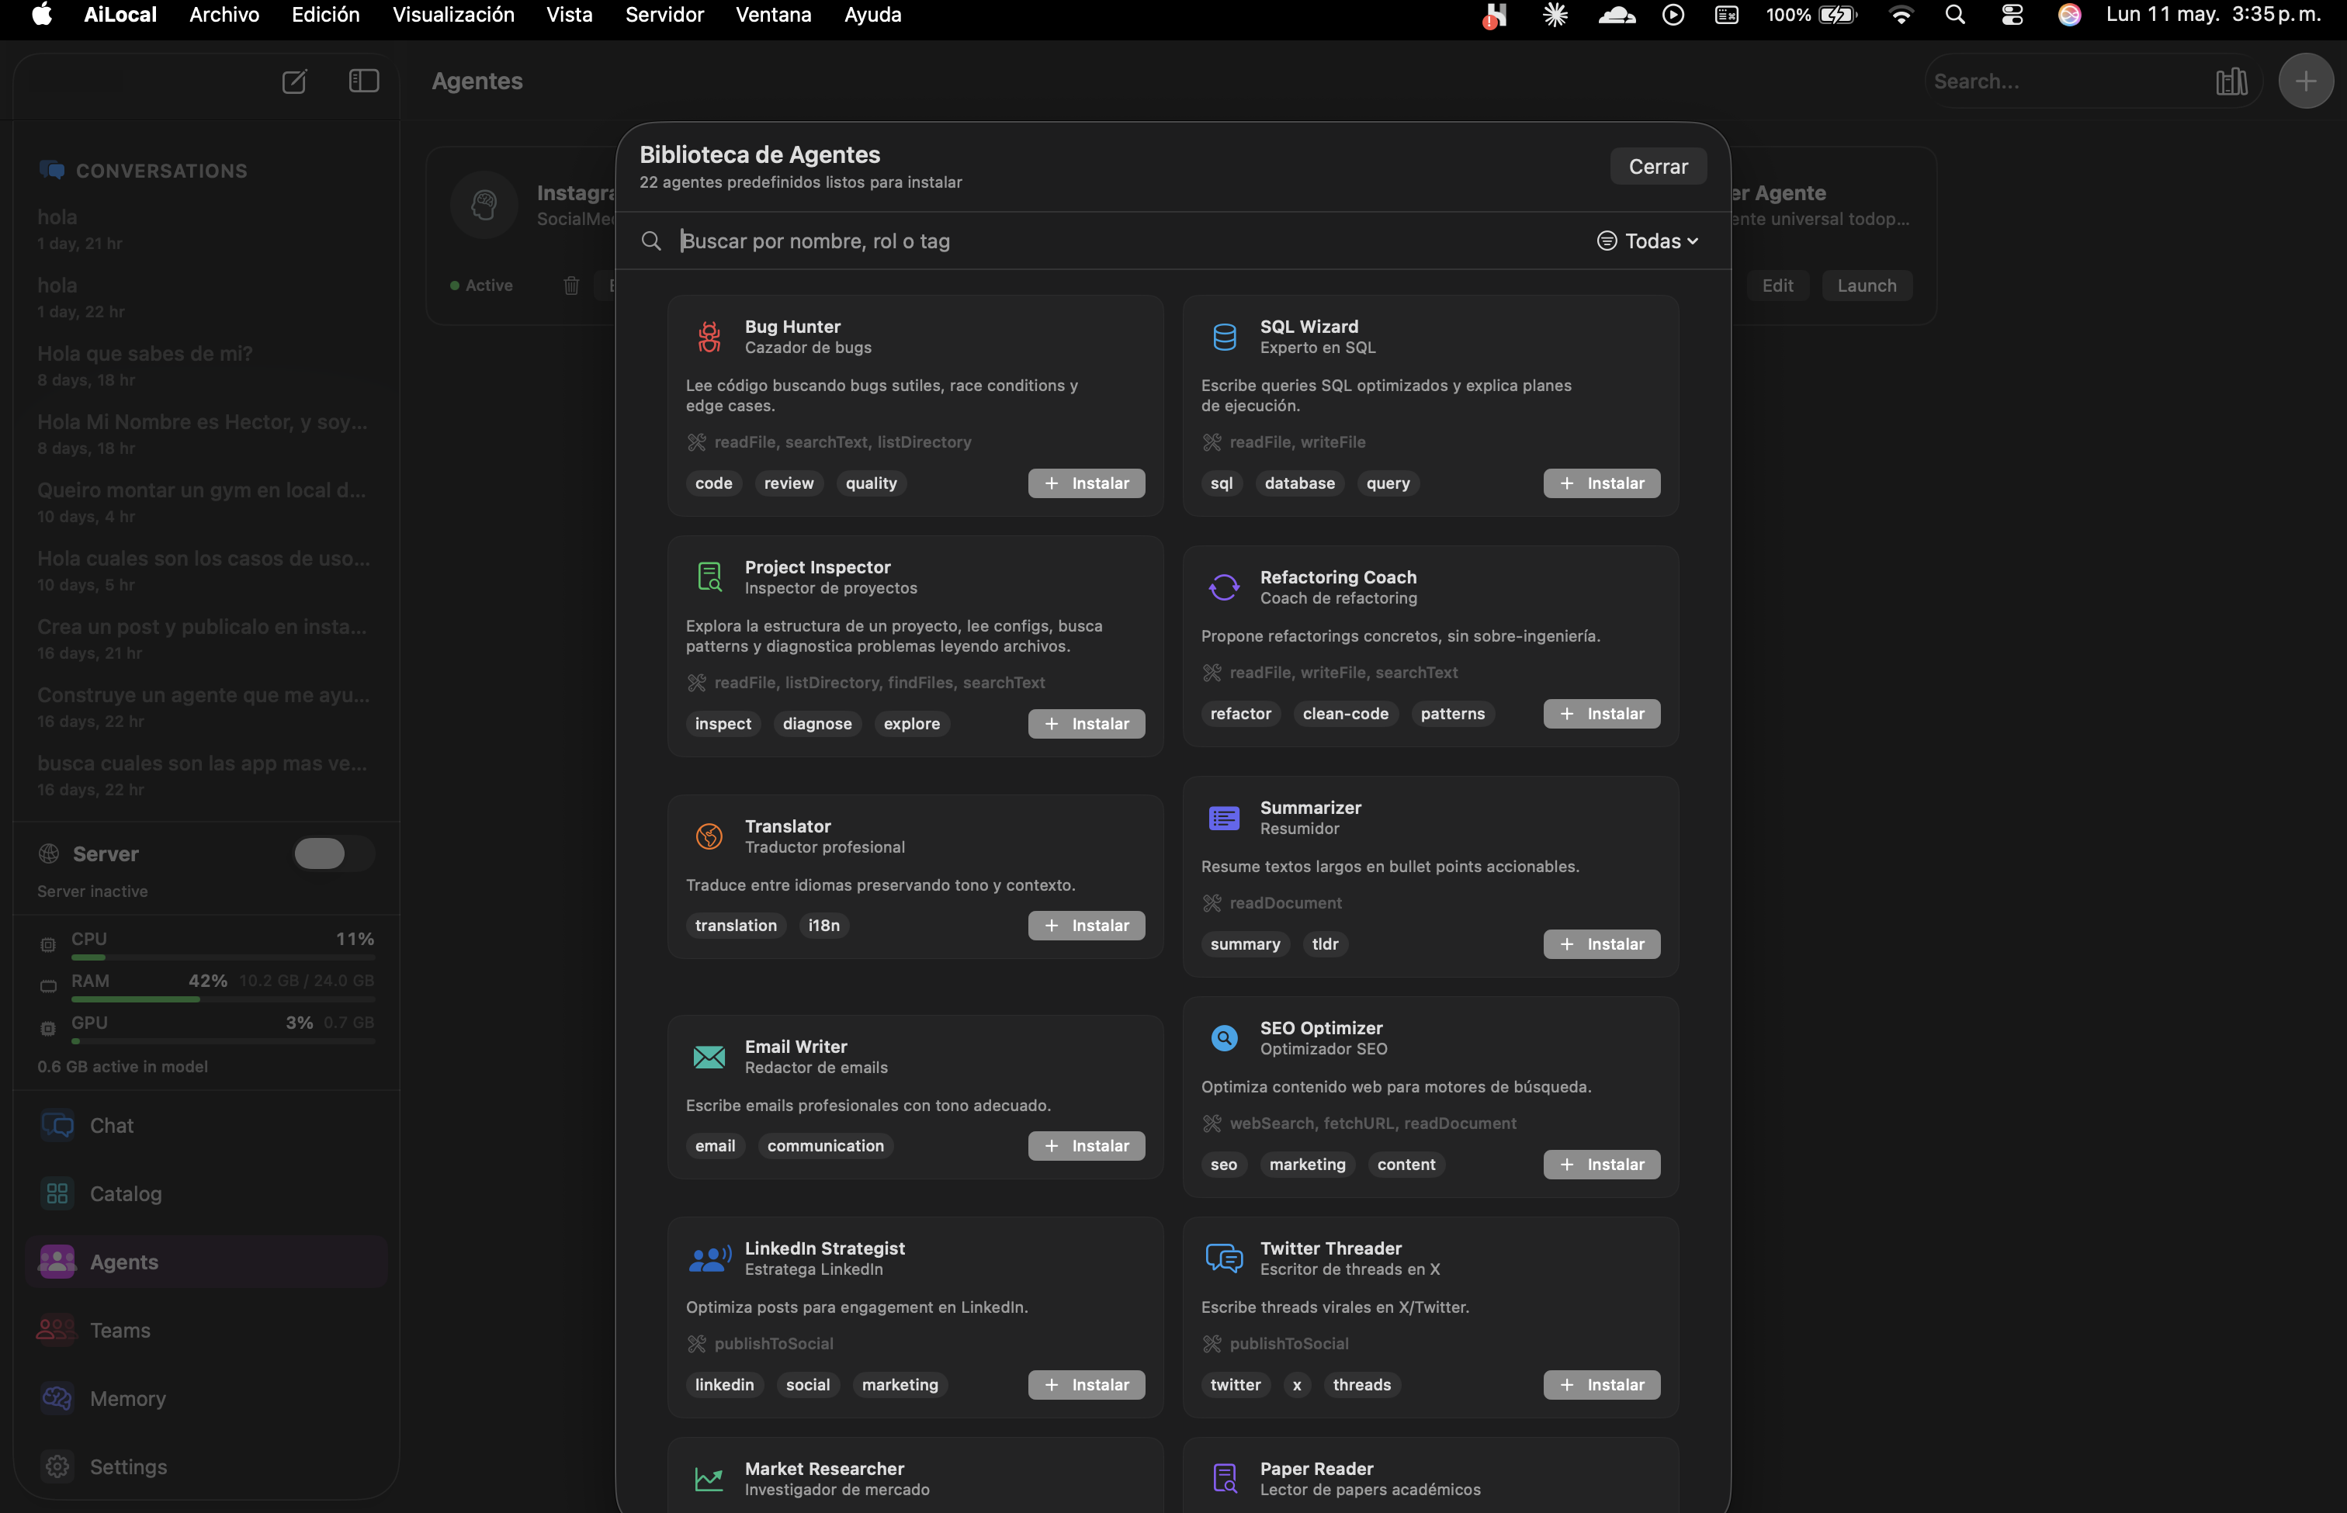Image resolution: width=2347 pixels, height=1513 pixels.
Task: Open the Archivo menu
Action: (x=224, y=15)
